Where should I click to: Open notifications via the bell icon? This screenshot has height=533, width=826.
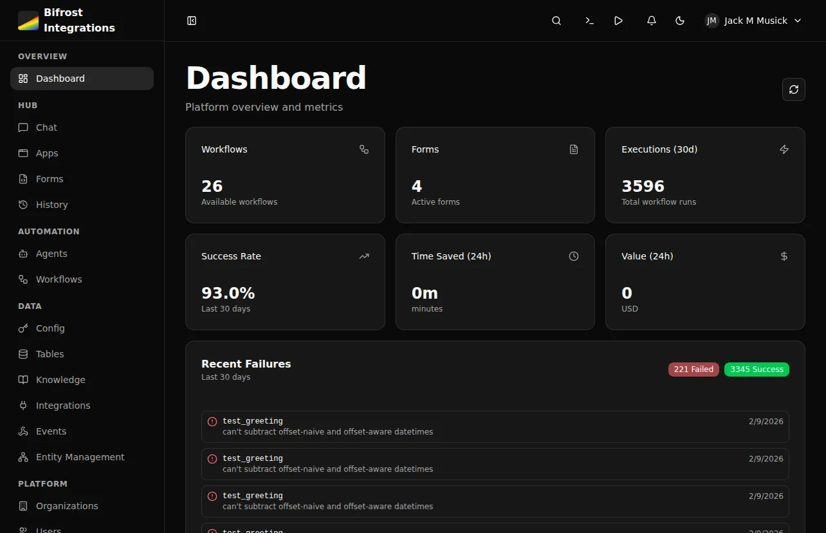[x=651, y=20]
